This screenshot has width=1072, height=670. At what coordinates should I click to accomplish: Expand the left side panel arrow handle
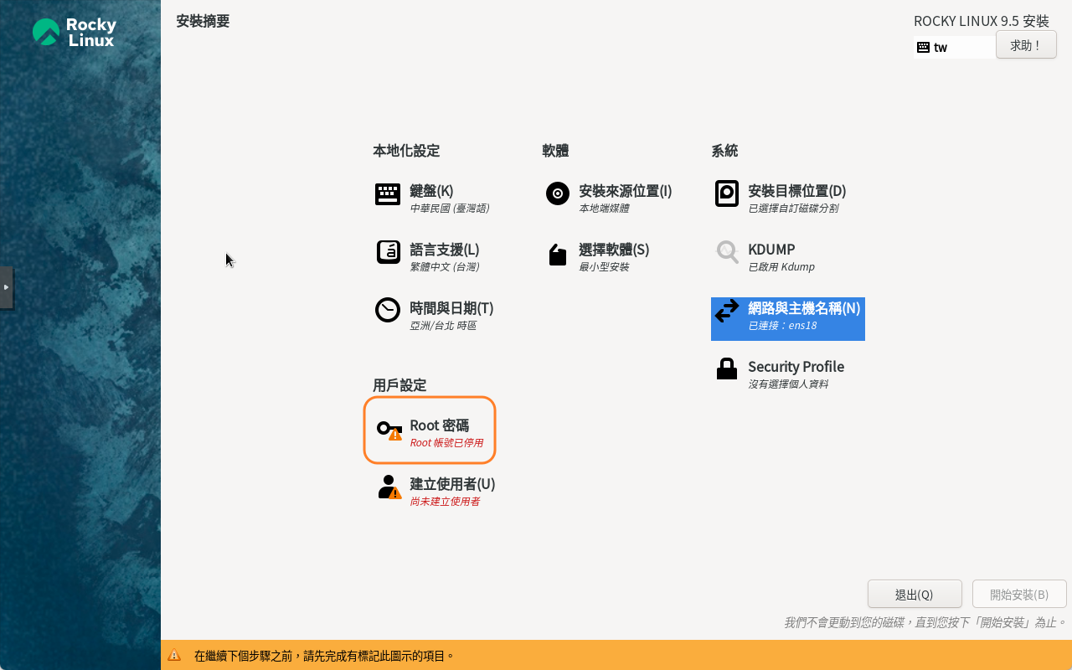[6, 287]
